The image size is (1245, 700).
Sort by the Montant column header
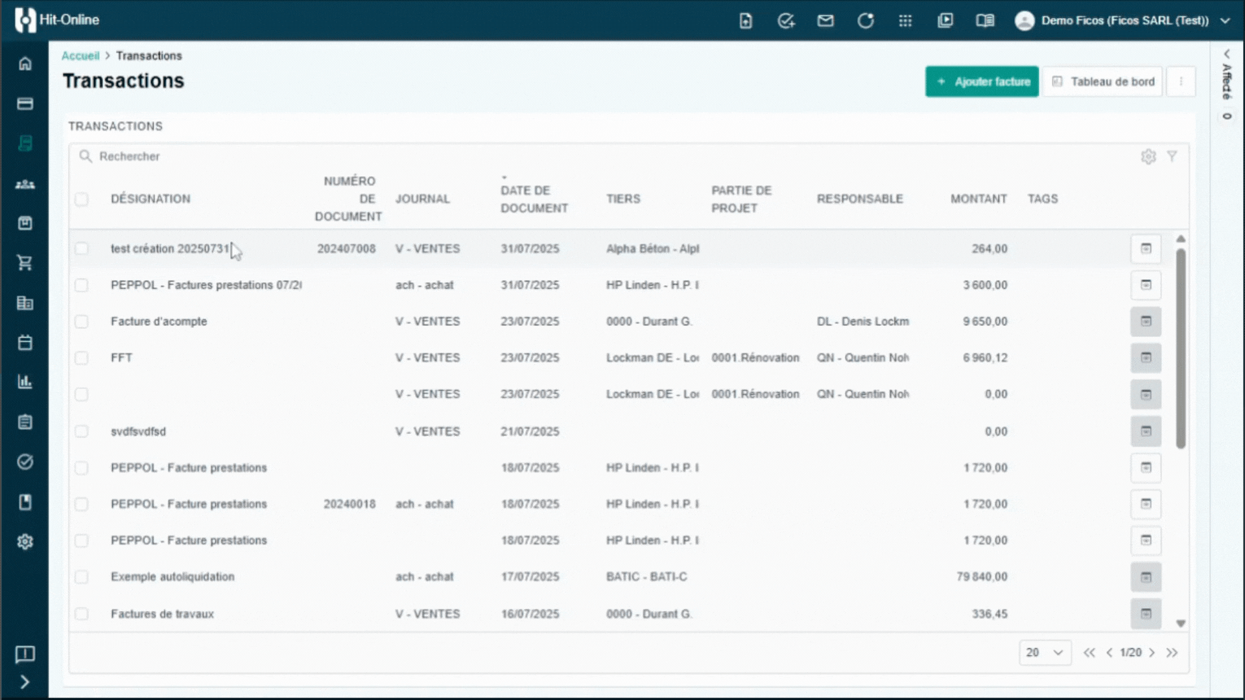pos(978,199)
